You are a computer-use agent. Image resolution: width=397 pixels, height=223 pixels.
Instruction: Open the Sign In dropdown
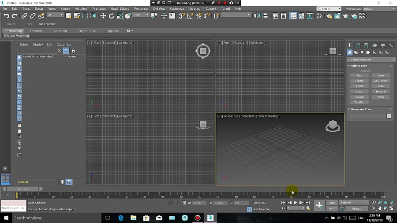[x=329, y=9]
